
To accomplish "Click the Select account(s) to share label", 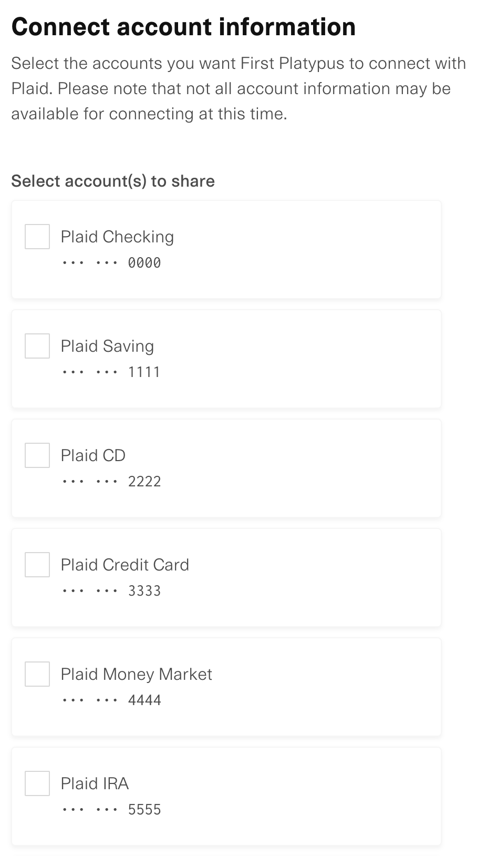I will pyautogui.click(x=113, y=181).
